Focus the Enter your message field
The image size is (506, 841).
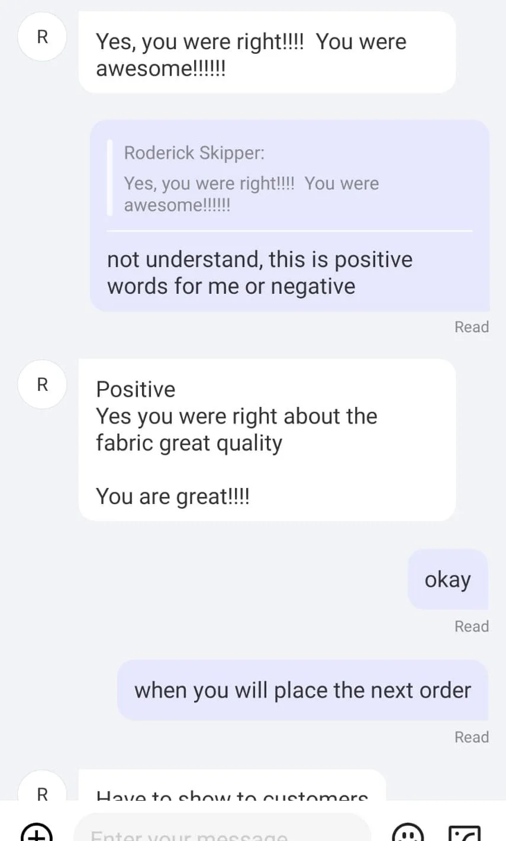pos(222,832)
